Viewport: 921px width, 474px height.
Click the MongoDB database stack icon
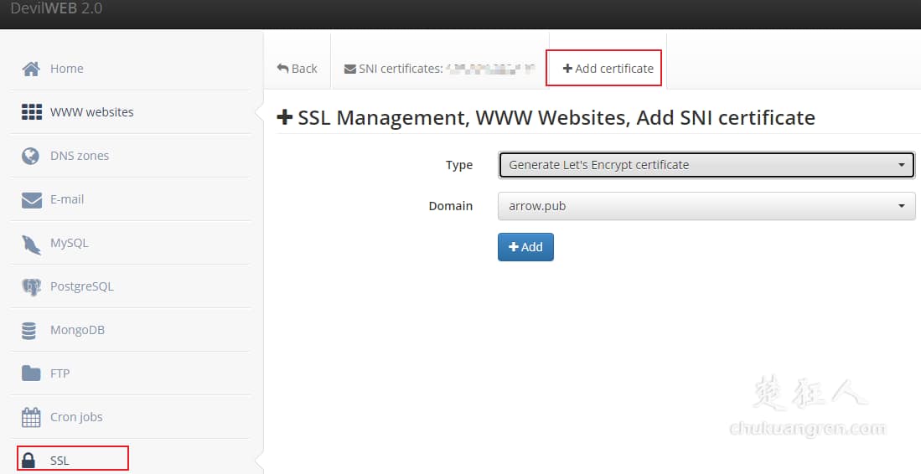[28, 331]
